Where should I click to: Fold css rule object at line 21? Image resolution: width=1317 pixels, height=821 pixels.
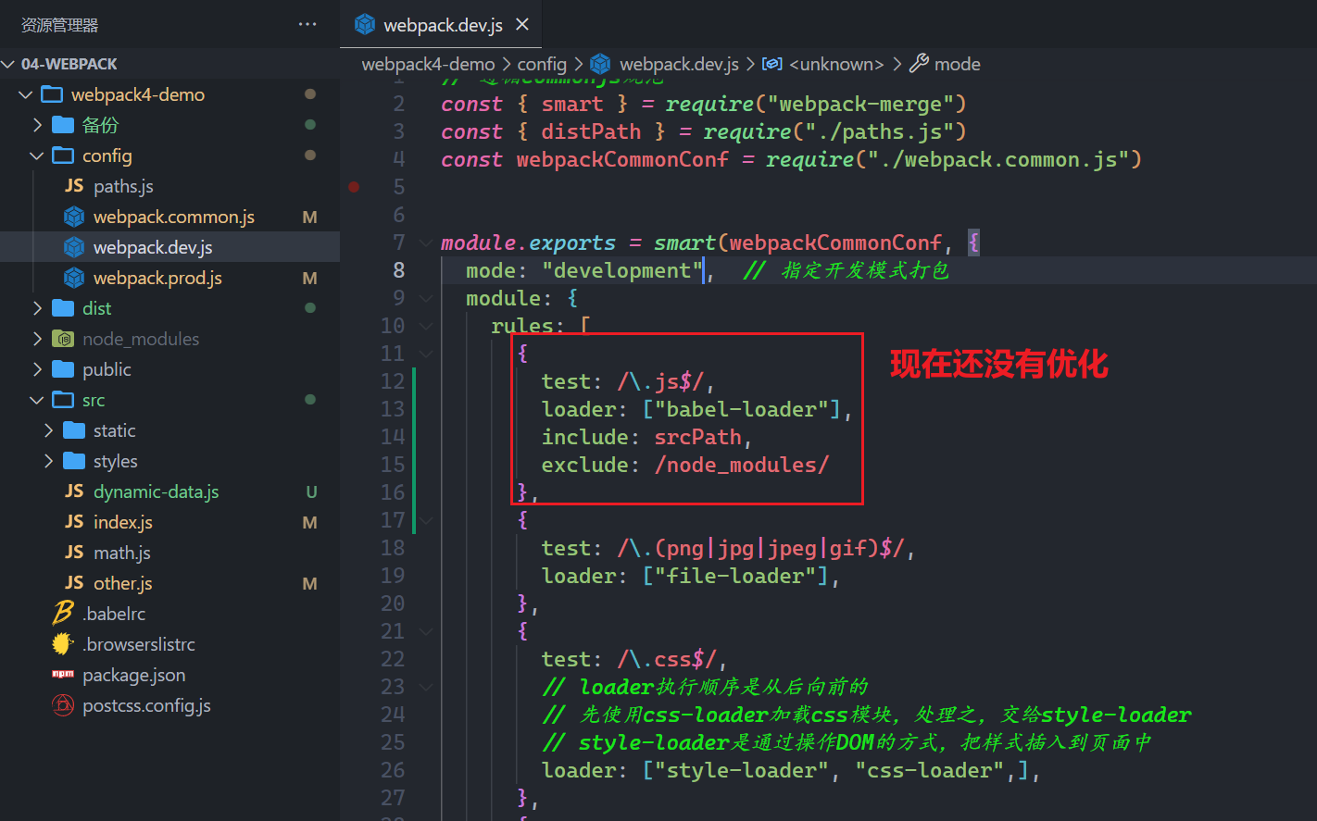click(x=426, y=631)
